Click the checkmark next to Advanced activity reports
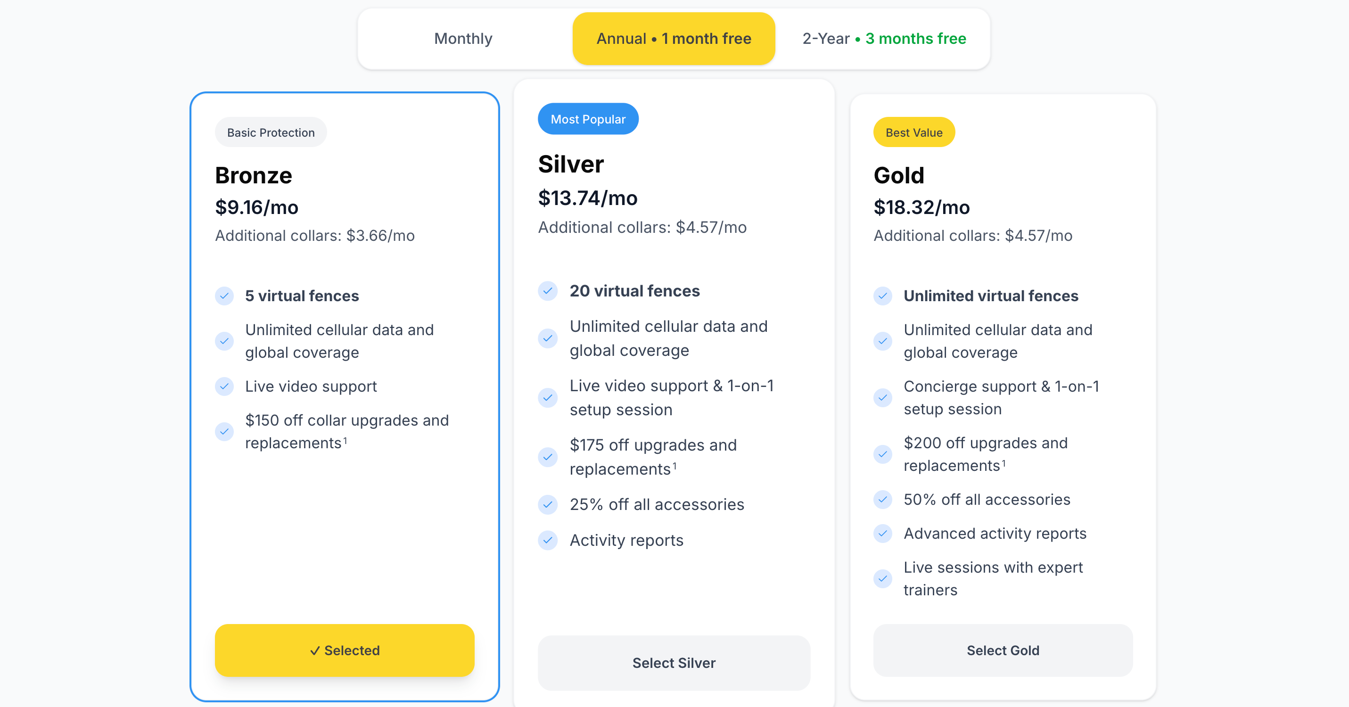1349x707 pixels. (882, 534)
